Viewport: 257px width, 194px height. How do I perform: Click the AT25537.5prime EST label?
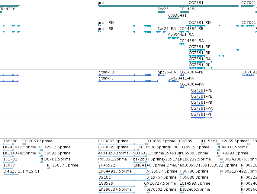pos(162,171)
